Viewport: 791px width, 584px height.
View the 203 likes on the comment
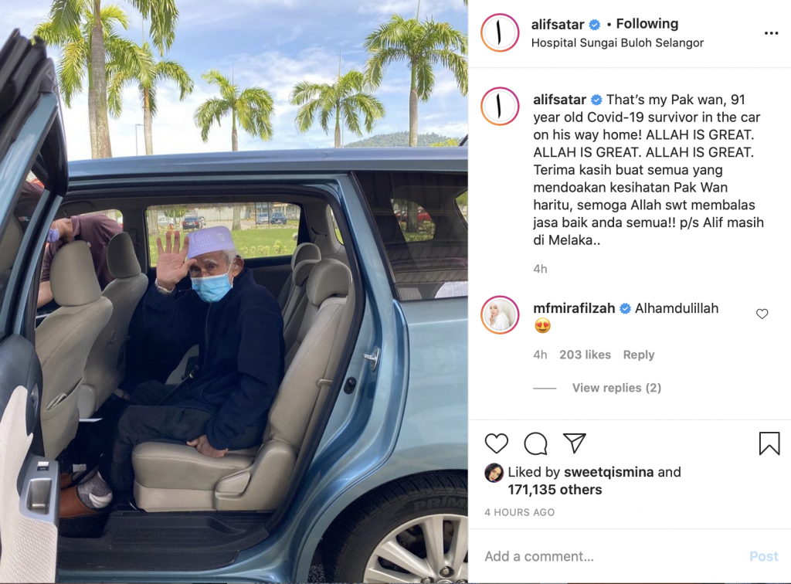pyautogui.click(x=585, y=355)
